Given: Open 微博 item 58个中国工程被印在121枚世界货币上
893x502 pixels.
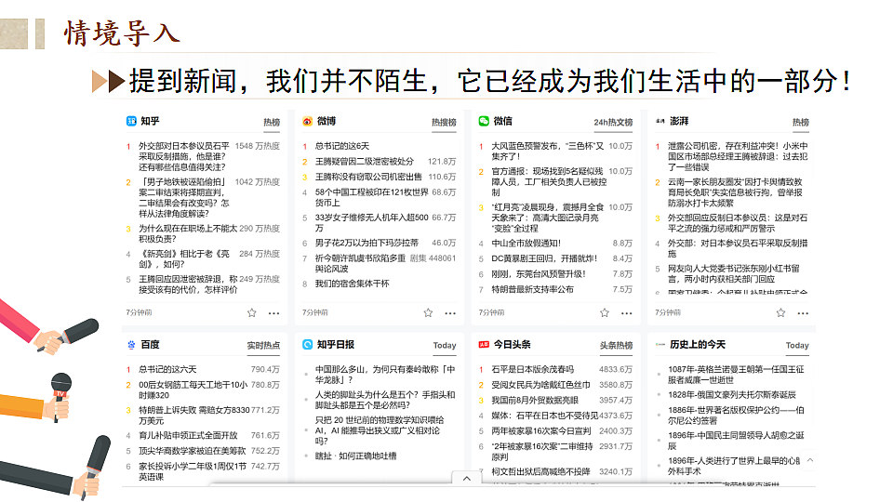Looking at the screenshot, I should (x=372, y=197).
